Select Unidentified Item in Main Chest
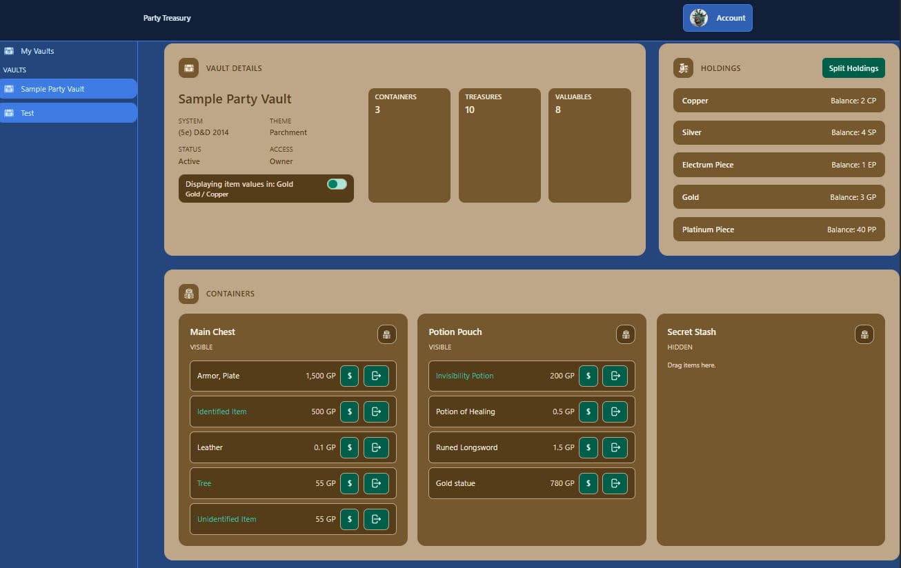This screenshot has width=901, height=568. [x=226, y=519]
